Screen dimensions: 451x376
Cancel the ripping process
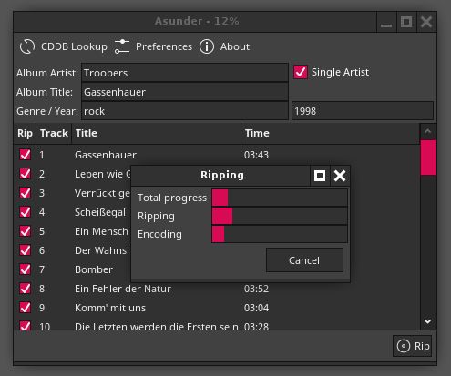tap(304, 260)
